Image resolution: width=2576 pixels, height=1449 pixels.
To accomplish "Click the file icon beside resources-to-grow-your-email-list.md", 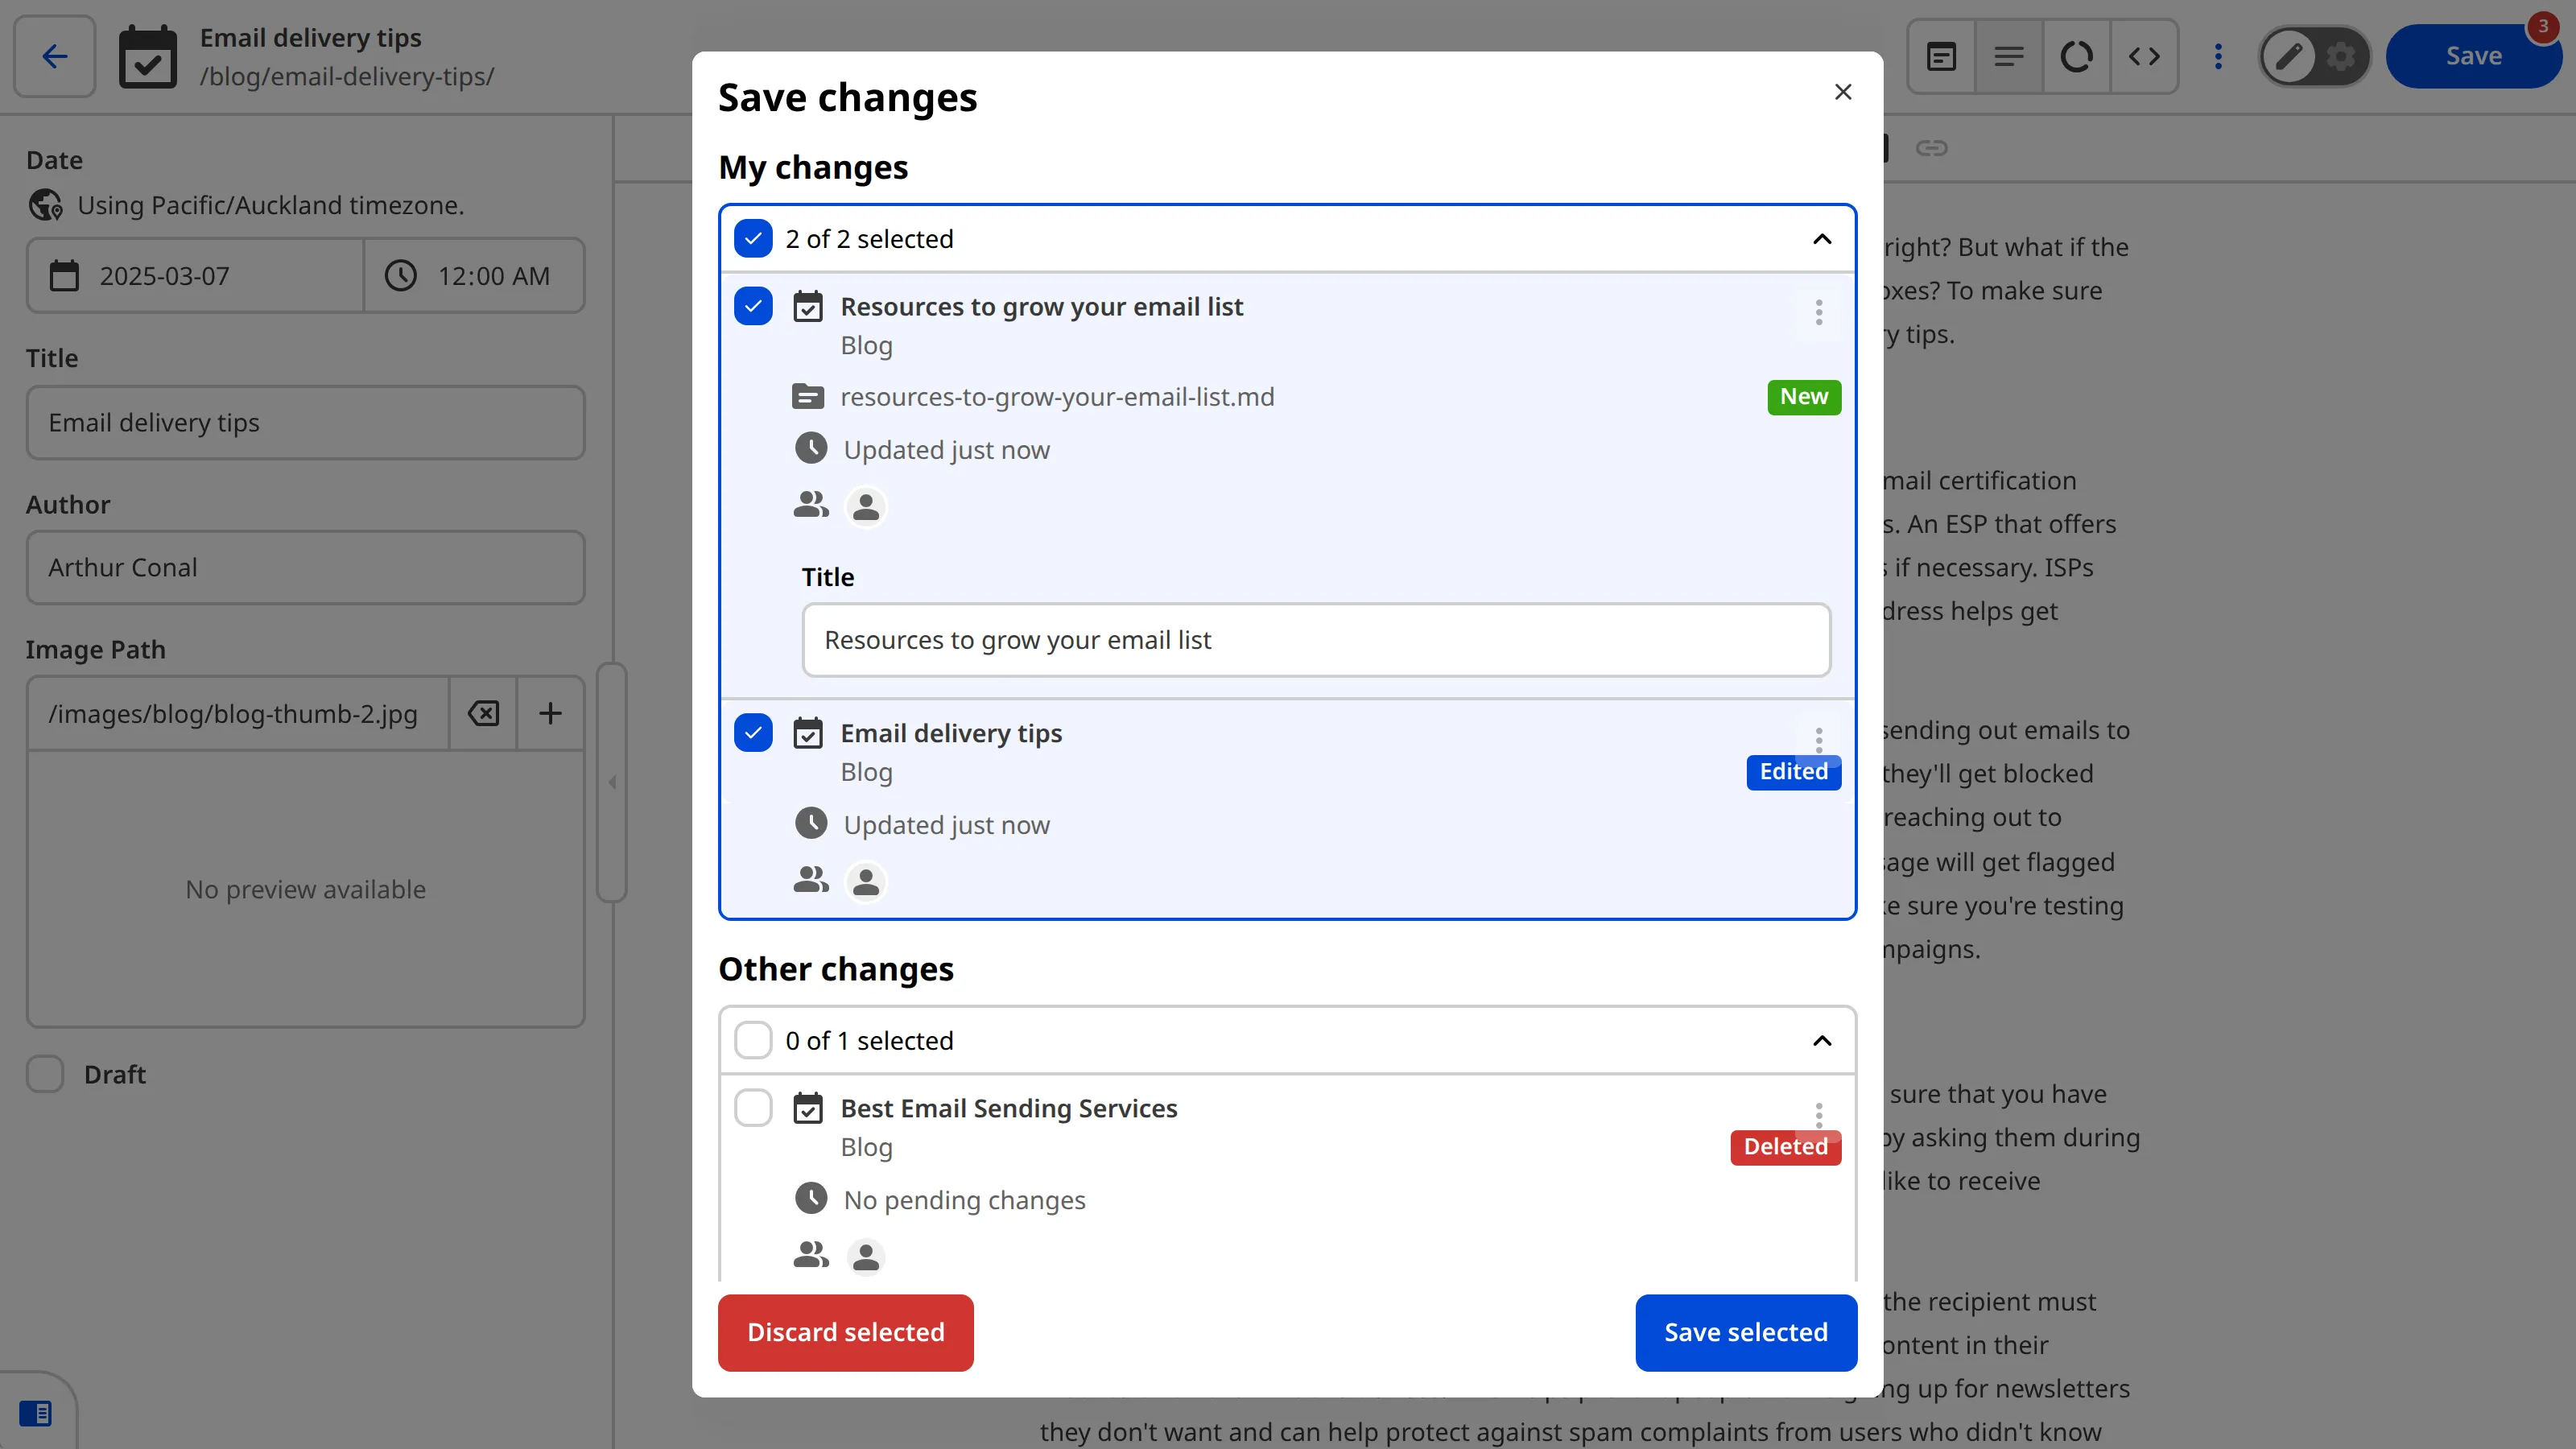I will coord(808,397).
